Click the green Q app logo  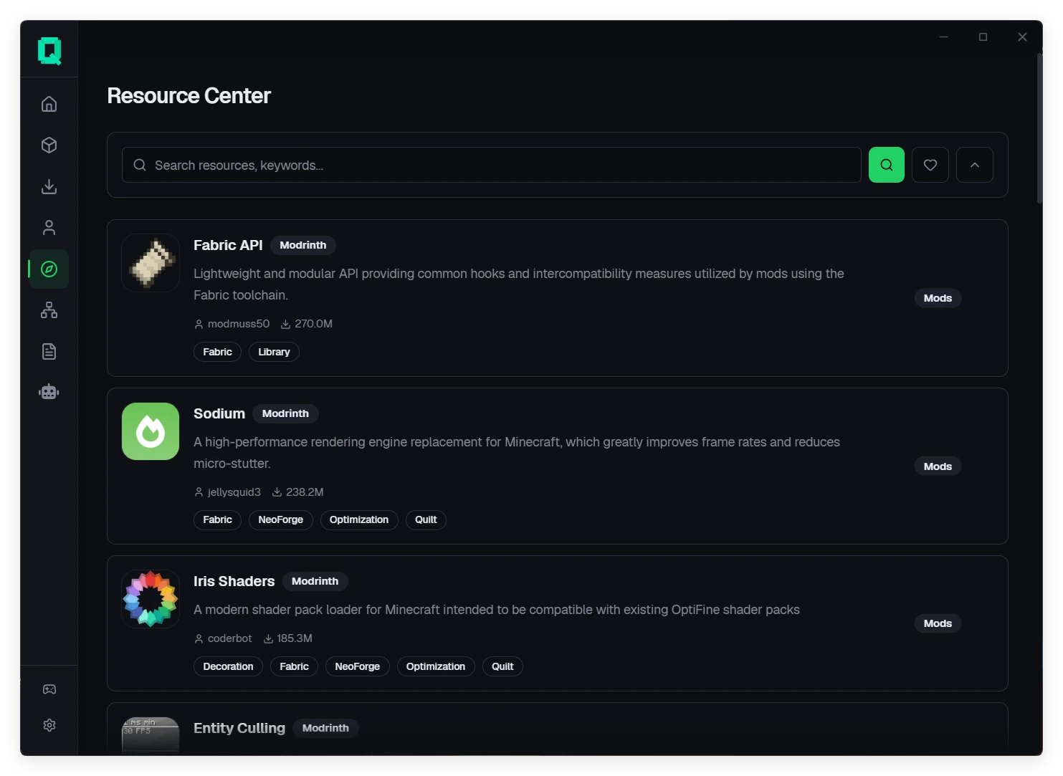click(x=49, y=51)
